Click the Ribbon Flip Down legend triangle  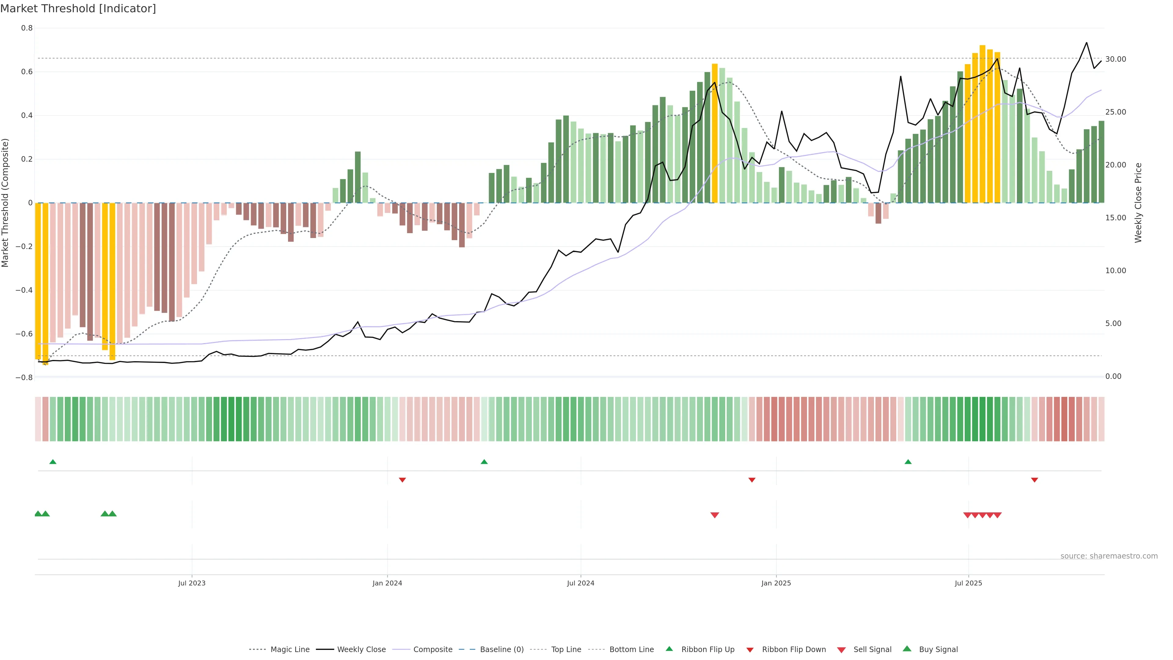coord(750,650)
